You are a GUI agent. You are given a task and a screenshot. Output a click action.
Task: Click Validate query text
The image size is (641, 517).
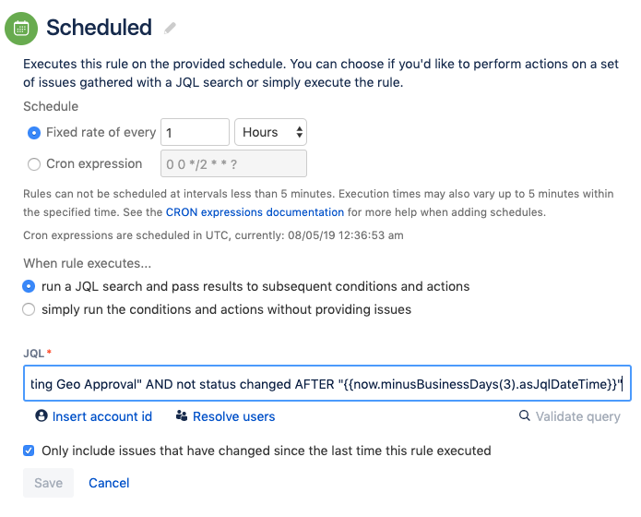tap(577, 416)
